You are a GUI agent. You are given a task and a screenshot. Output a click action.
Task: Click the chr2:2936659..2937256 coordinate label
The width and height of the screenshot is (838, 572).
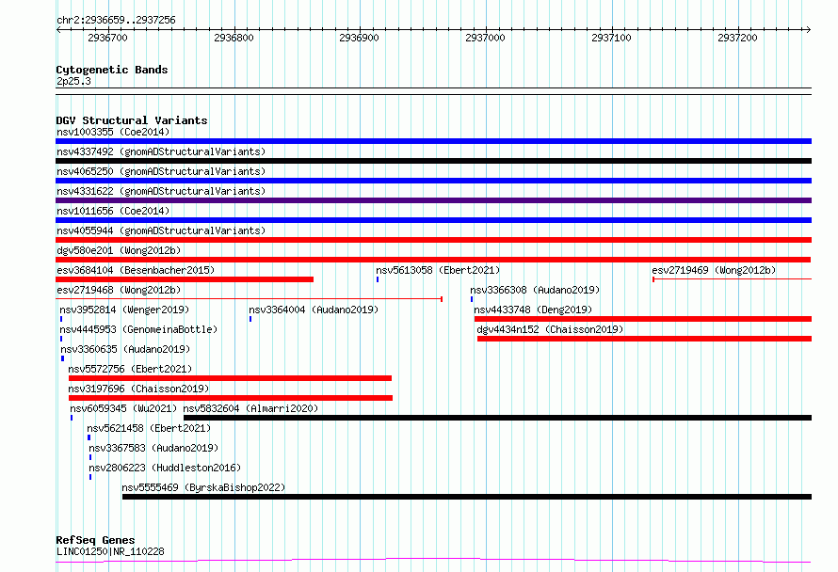coord(116,21)
